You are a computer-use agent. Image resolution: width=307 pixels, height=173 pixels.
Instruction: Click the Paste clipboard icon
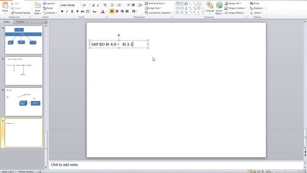pos(5,6)
